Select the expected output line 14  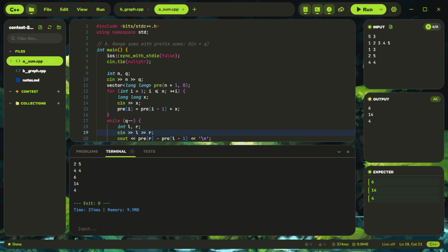coord(404,190)
